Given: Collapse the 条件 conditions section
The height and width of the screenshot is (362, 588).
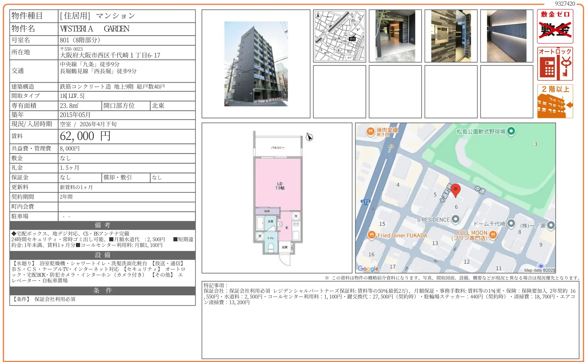Looking at the screenshot, I should coord(102,291).
